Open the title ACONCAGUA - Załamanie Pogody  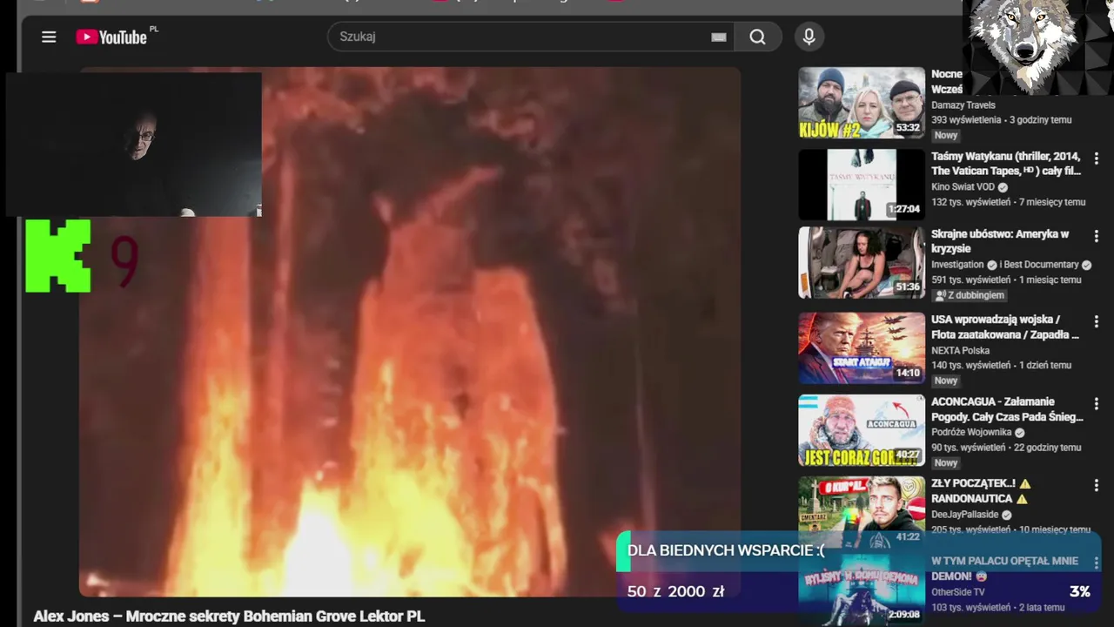(x=1007, y=409)
